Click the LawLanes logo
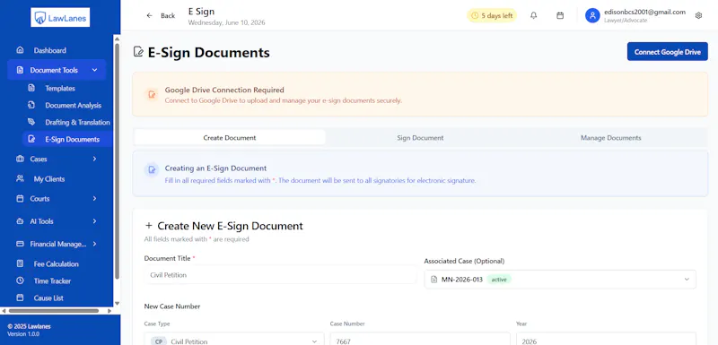 (60, 18)
